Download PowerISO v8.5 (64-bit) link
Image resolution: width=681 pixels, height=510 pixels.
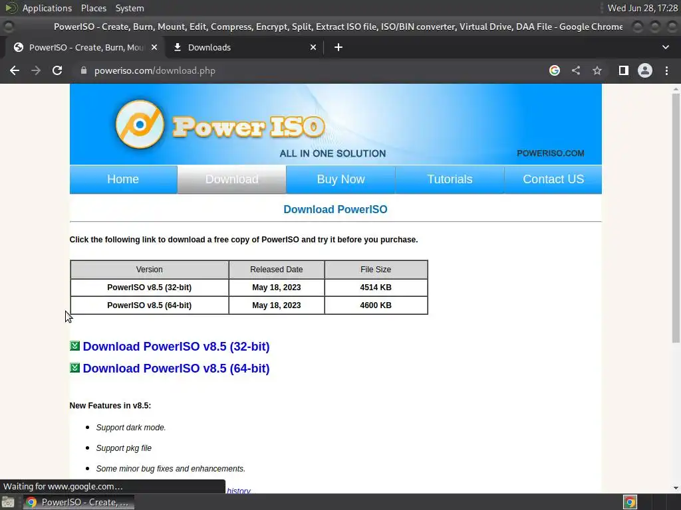pos(176,368)
